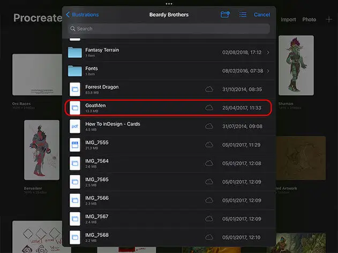The width and height of the screenshot is (338, 253).
Task: Open the Photo menu item
Action: coord(309,20)
